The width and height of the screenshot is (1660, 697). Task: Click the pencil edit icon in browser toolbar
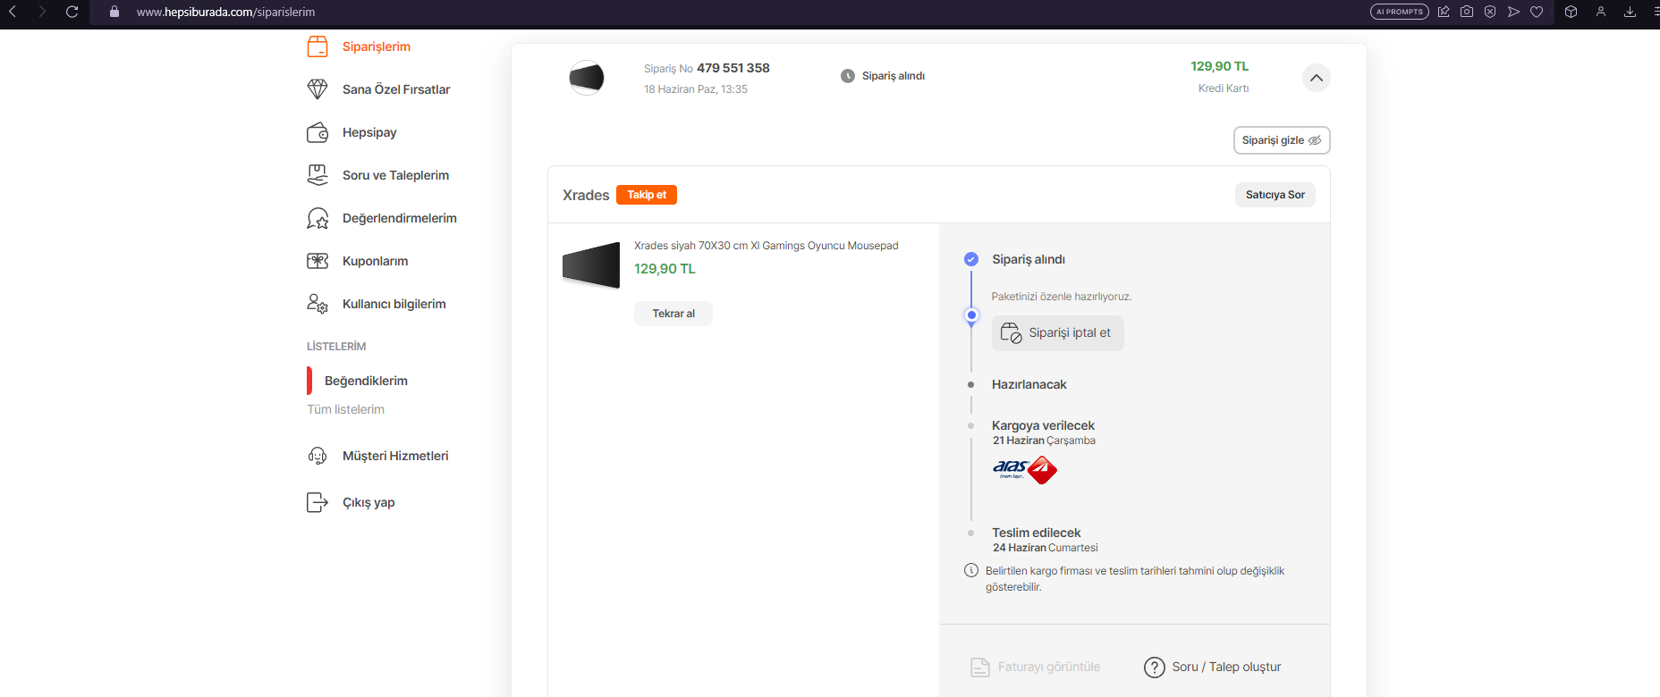[x=1444, y=12]
